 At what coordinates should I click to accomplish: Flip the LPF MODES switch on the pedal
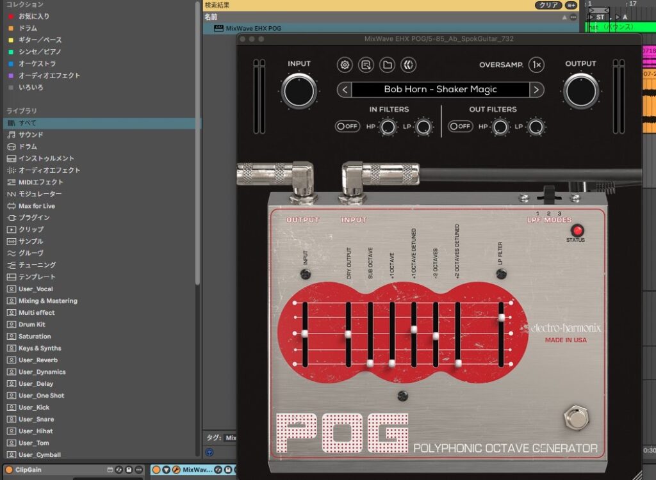coord(549,195)
